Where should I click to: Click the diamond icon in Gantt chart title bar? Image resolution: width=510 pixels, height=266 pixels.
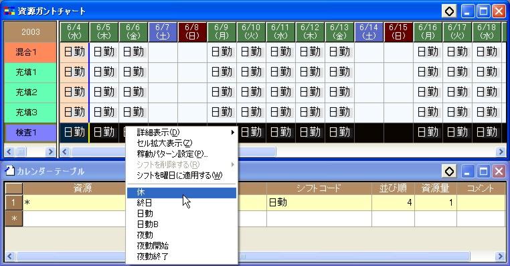(x=449, y=11)
